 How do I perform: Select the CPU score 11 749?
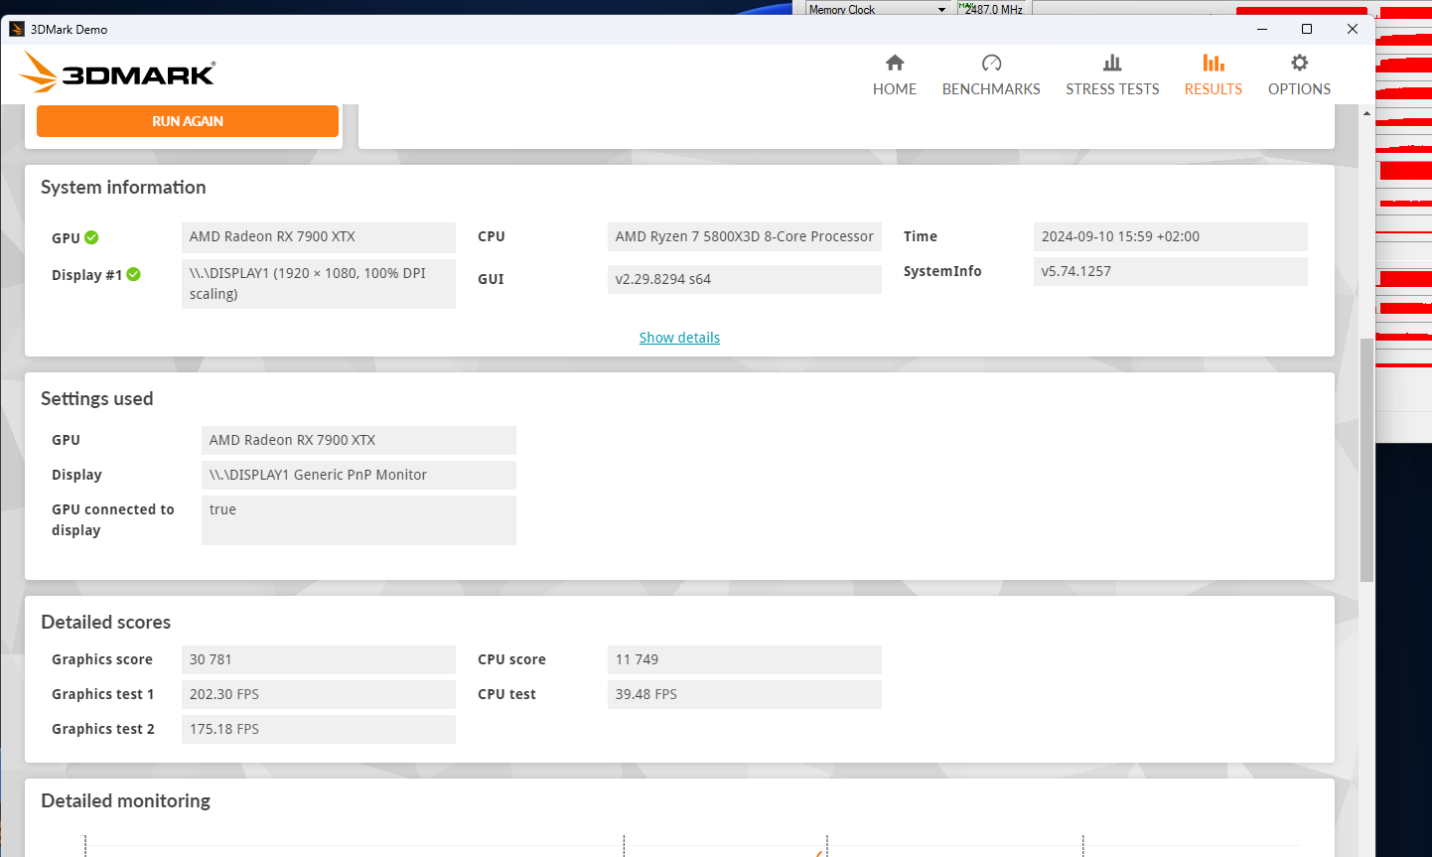745,659
